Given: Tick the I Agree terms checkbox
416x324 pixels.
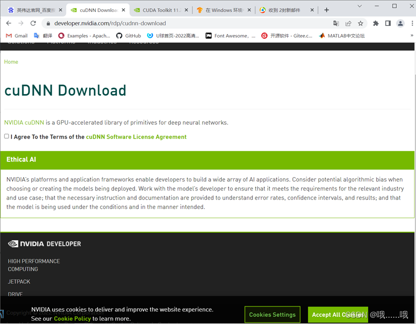Looking at the screenshot, I should [x=7, y=136].
